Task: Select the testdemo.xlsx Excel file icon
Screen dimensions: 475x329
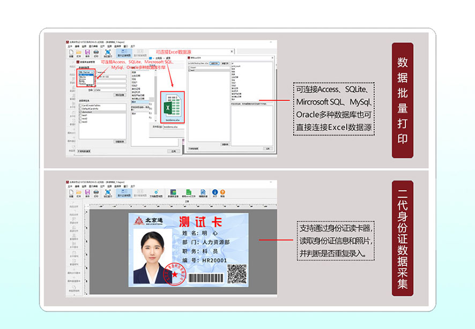Action: (x=172, y=108)
